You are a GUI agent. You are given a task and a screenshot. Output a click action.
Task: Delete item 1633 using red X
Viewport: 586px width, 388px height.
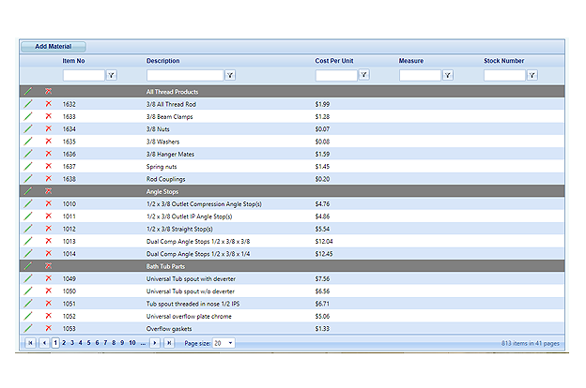tap(49, 116)
